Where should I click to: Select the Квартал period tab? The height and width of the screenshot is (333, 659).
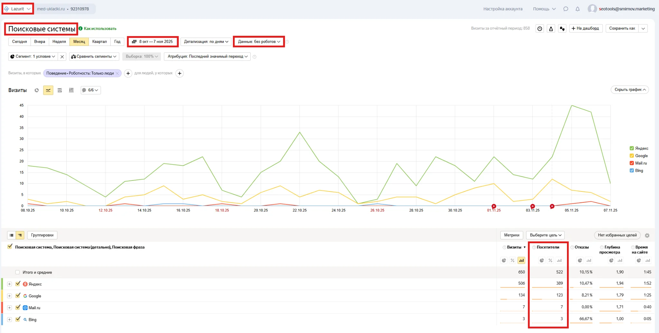click(x=99, y=42)
